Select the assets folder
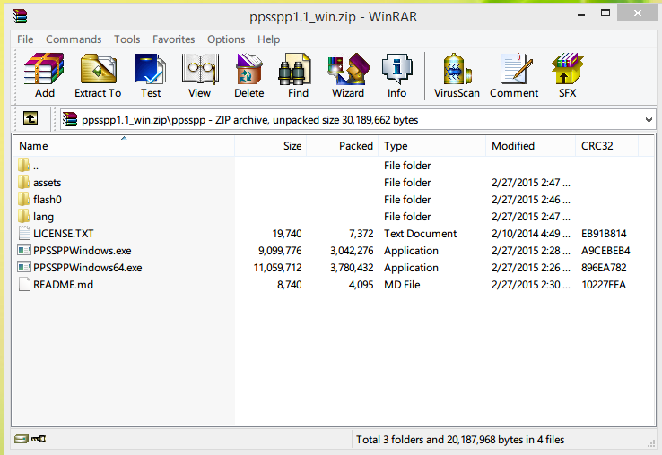The height and width of the screenshot is (455, 662). 47,183
